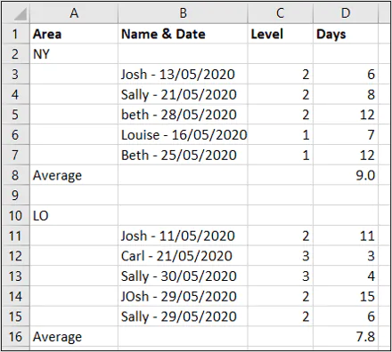Viewport: 392px width, 352px height.
Task: Select Level value 2 in row 15
Action: click(x=280, y=316)
